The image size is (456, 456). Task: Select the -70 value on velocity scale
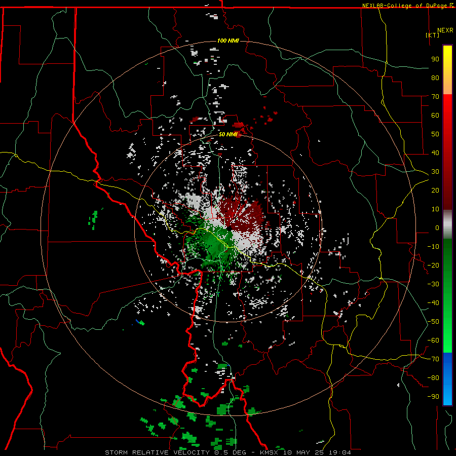(x=433, y=359)
